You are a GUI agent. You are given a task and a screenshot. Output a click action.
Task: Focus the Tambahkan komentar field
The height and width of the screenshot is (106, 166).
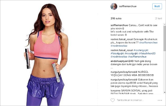pos(136,100)
